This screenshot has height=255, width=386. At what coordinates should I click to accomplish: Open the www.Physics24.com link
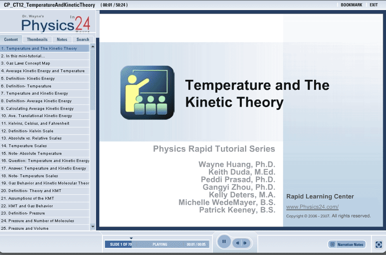coord(312,207)
